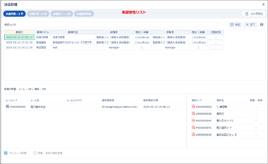Open 決裁詳細 for the test request row
268x164 pixels.
coord(216,47)
